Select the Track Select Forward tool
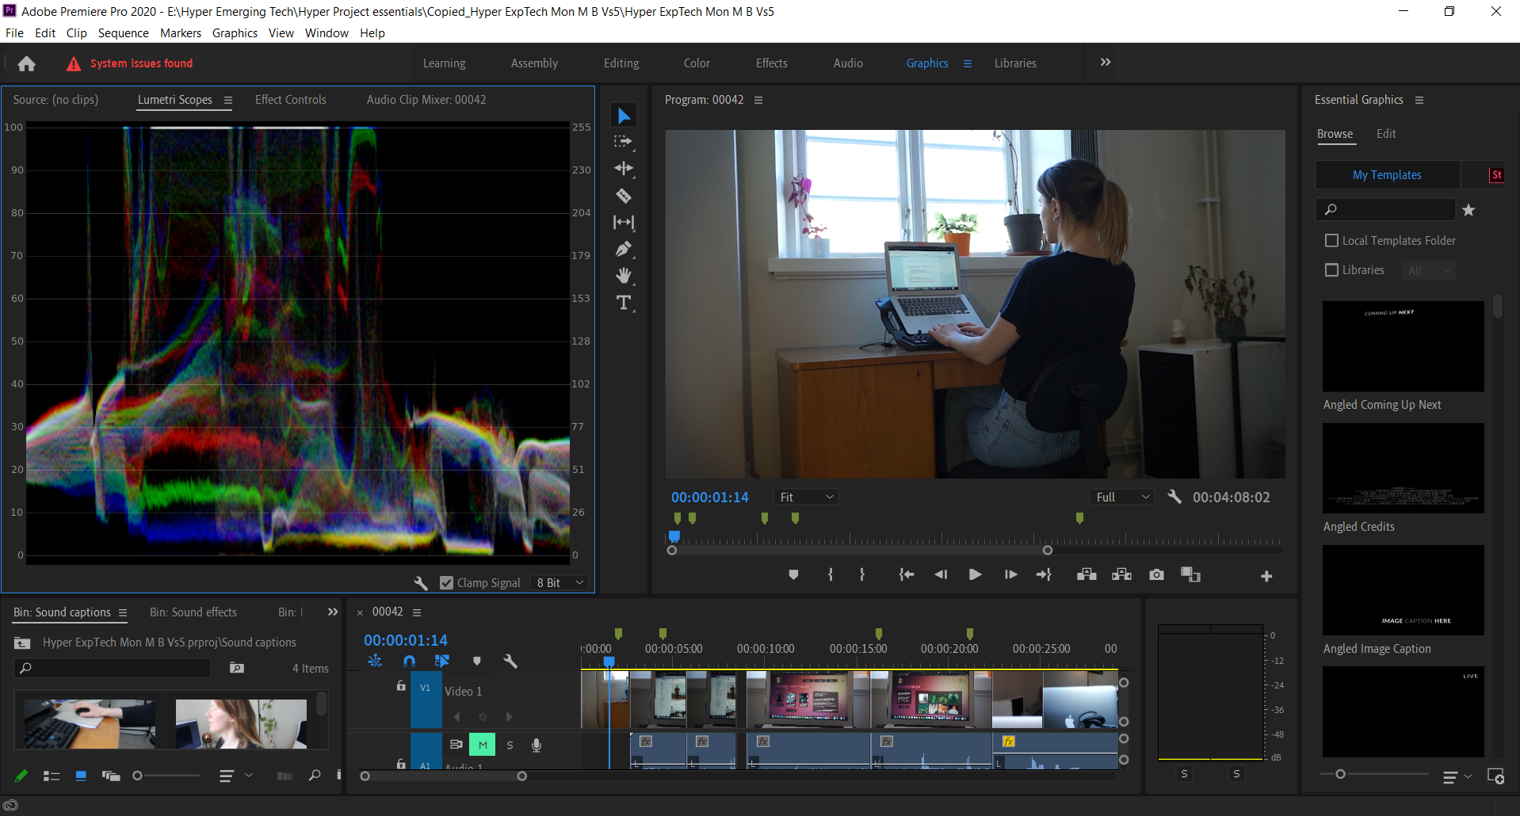1520x816 pixels. pos(624,142)
